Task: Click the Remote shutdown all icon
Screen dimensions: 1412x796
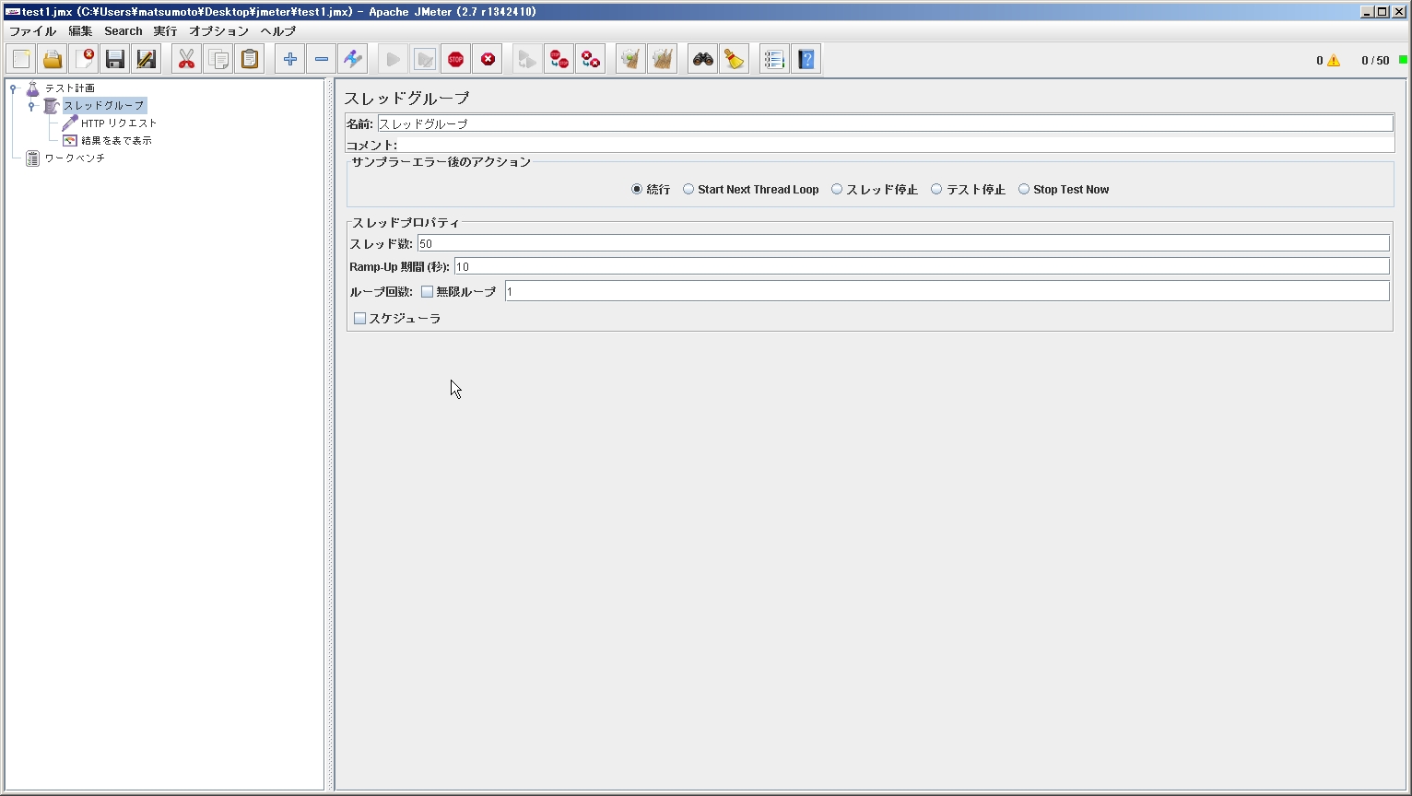Action: coord(591,59)
